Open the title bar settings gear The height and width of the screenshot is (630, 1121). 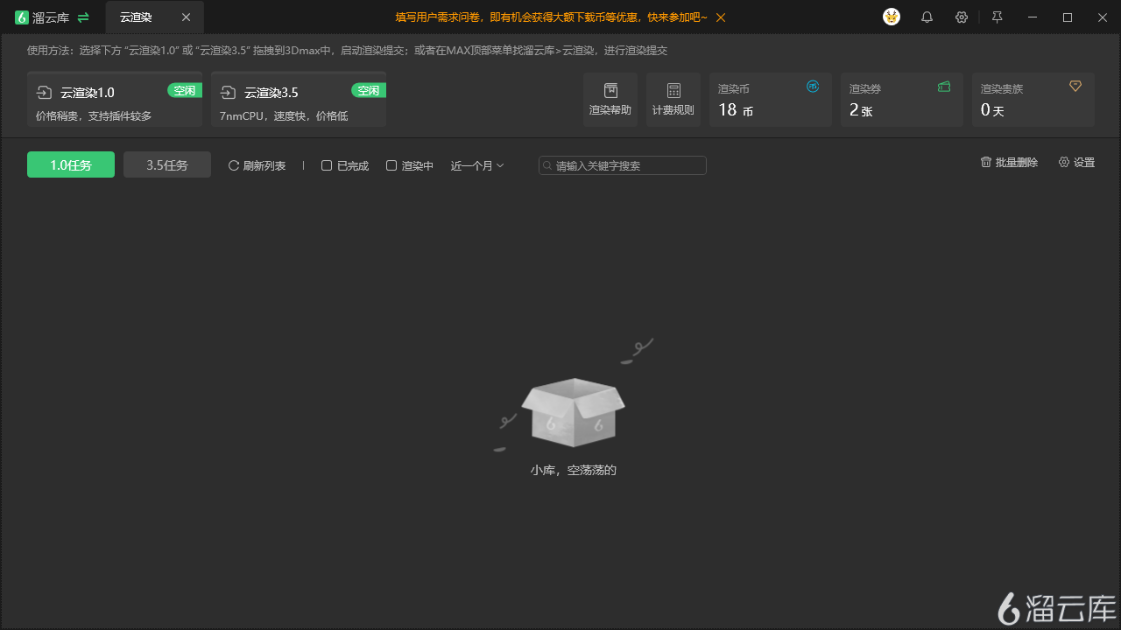[962, 17]
